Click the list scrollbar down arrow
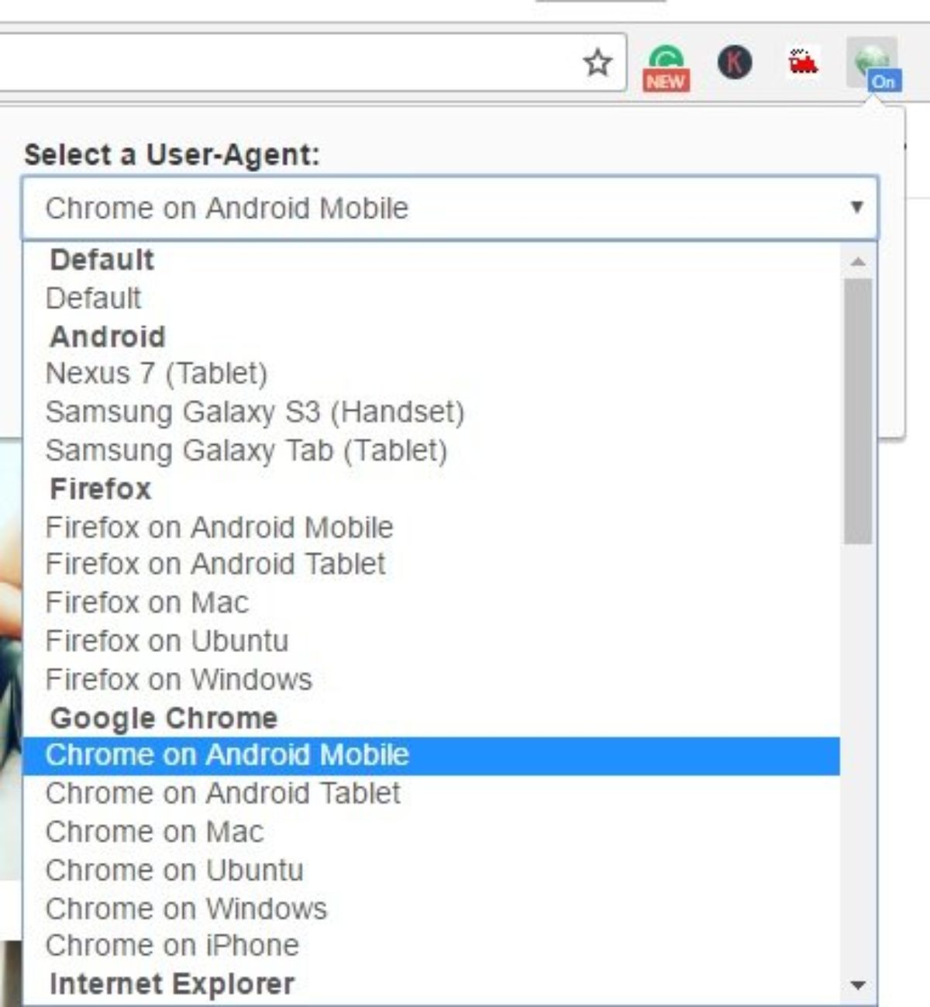The image size is (930, 1007). coord(858,985)
